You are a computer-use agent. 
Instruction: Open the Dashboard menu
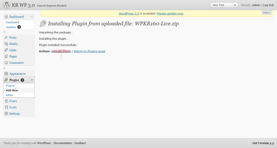16,17
